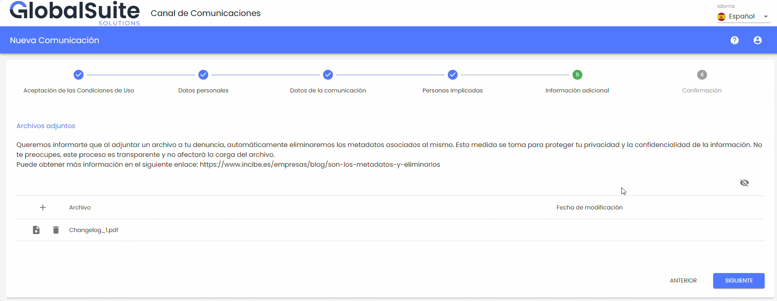
Task: Click the Spanish flag icon
Action: tap(721, 16)
